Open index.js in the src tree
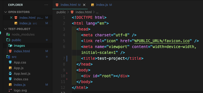The height and width of the screenshot is (93, 203). point(28,85)
